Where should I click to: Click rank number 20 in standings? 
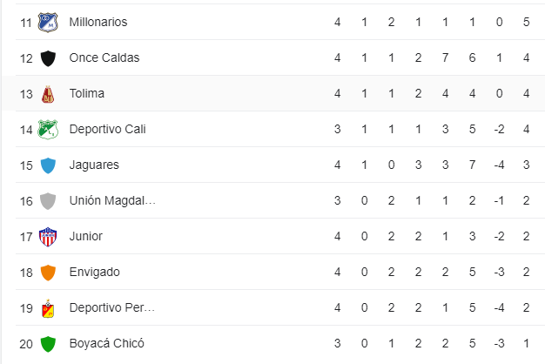[26, 344]
